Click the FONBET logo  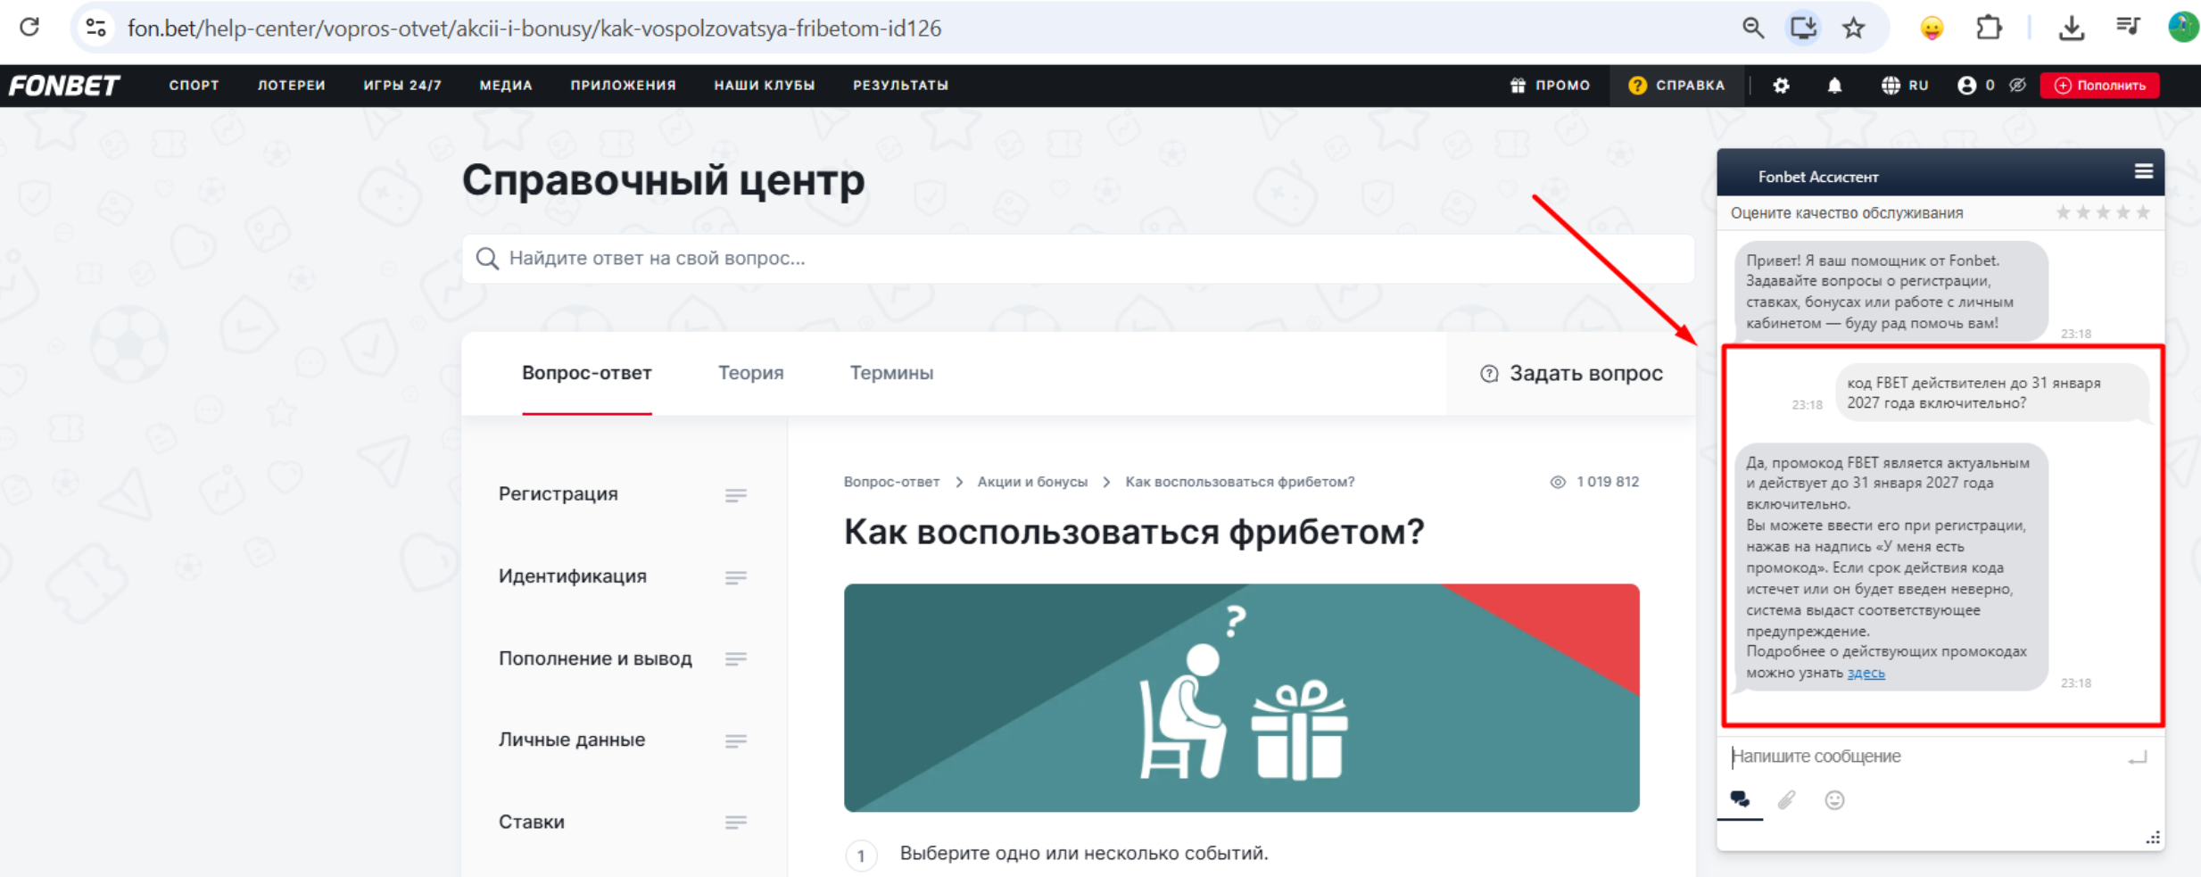click(x=64, y=86)
